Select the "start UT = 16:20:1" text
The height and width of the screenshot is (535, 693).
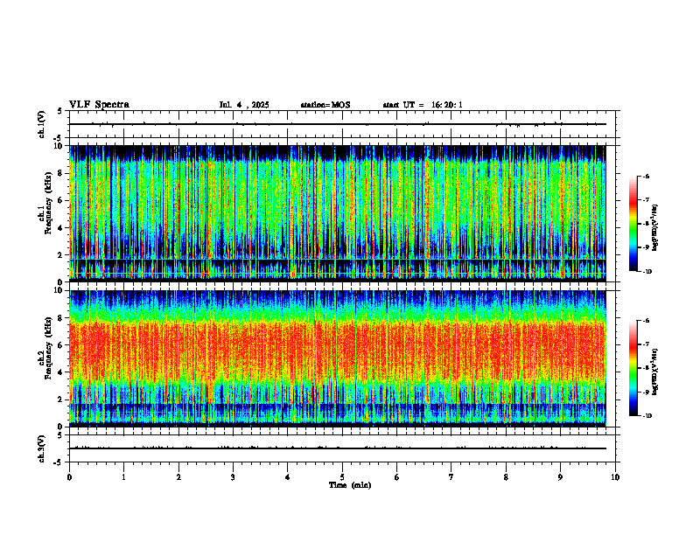tap(423, 105)
